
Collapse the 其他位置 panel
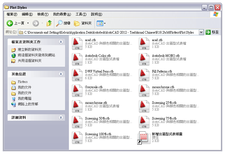click(x=61, y=74)
